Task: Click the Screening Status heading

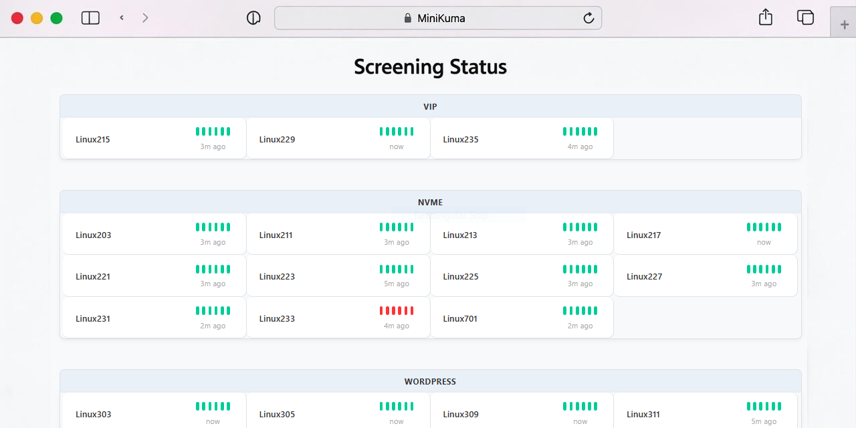Action: [x=430, y=67]
